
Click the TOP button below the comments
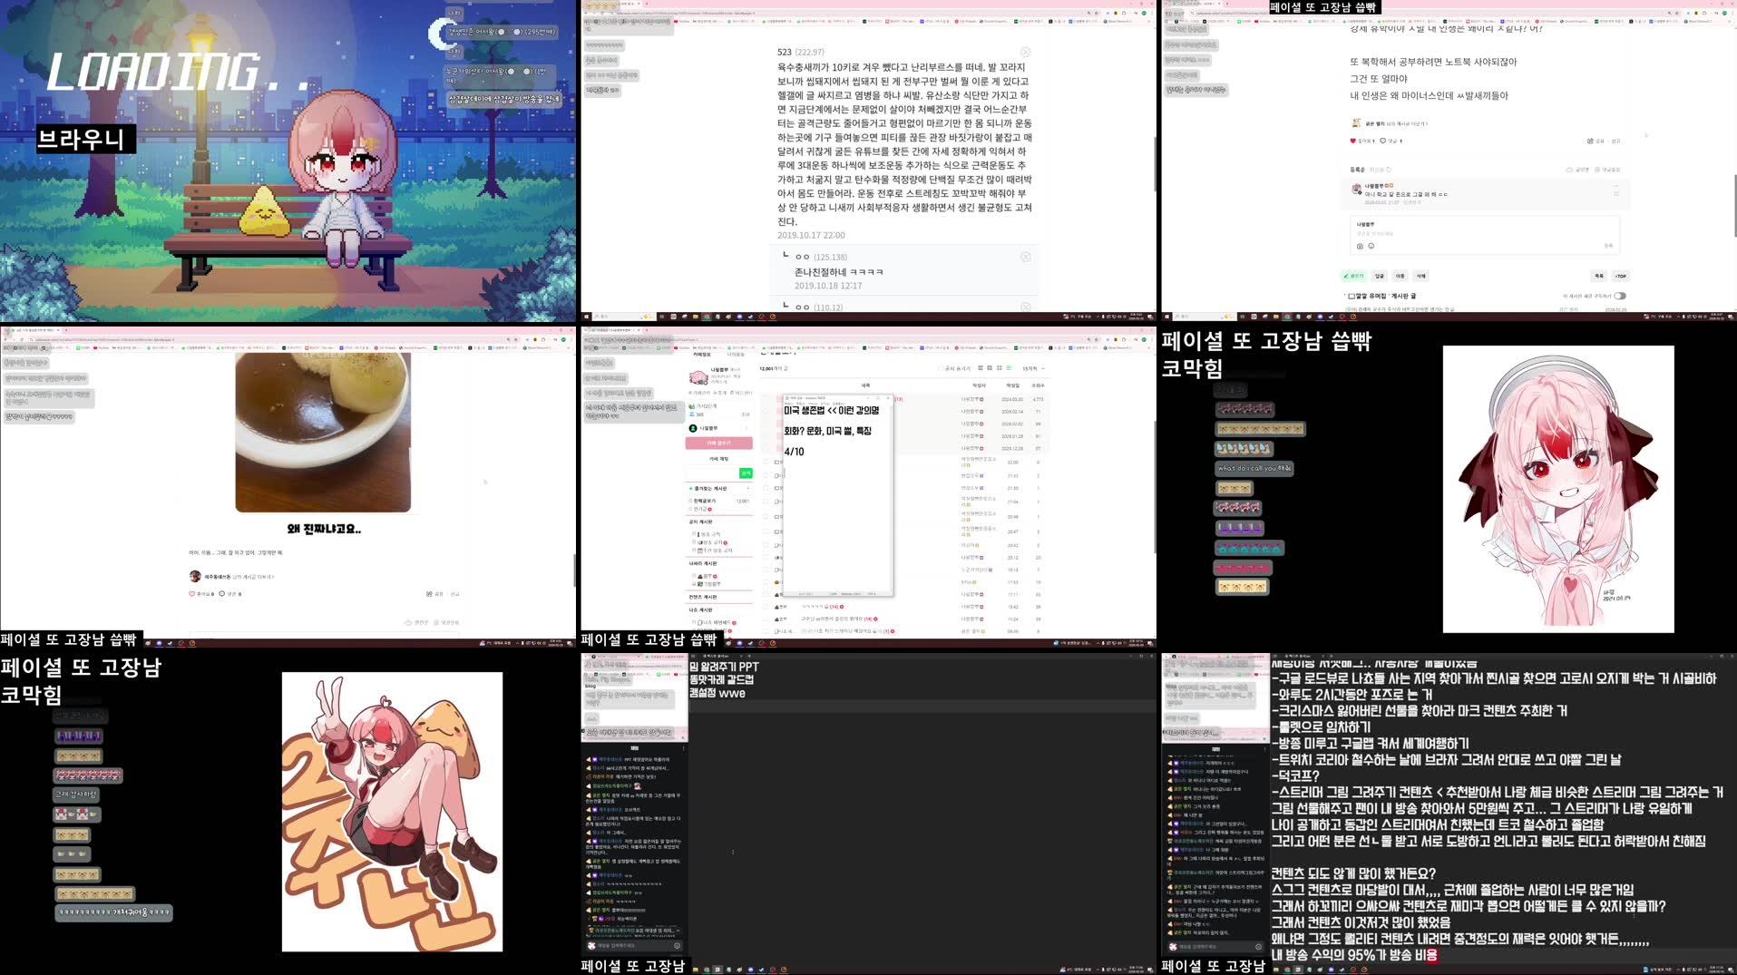click(x=1620, y=276)
